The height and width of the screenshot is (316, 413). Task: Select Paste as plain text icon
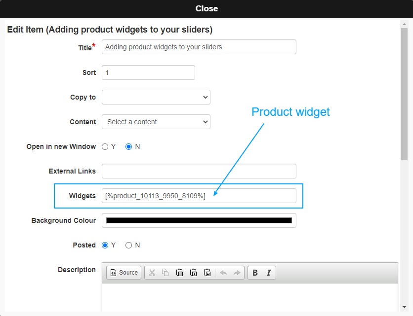pyautogui.click(x=193, y=273)
